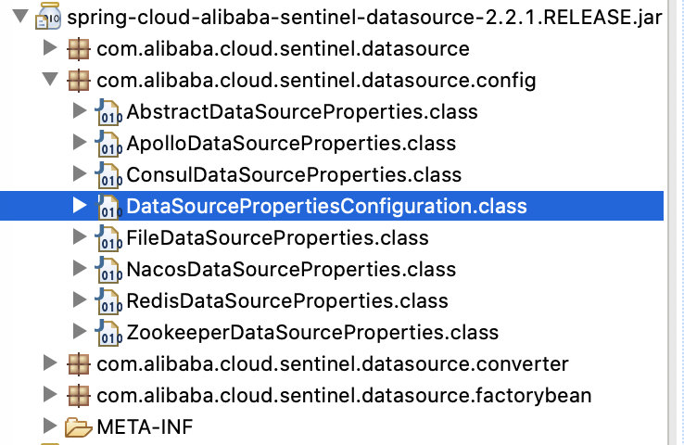The width and height of the screenshot is (684, 445).
Task: Select NacosDataSourceProperties.class file name
Action: pyautogui.click(x=291, y=270)
